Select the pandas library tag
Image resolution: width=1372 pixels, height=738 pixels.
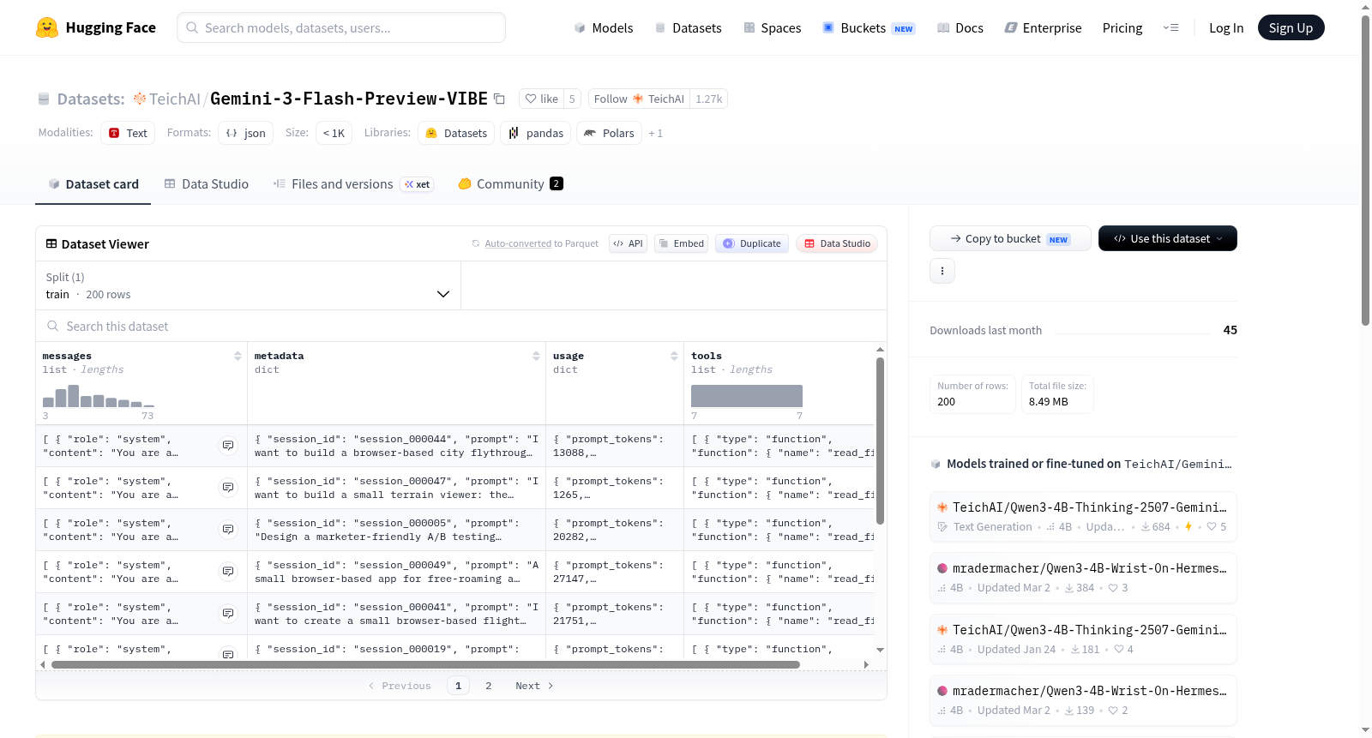click(536, 133)
